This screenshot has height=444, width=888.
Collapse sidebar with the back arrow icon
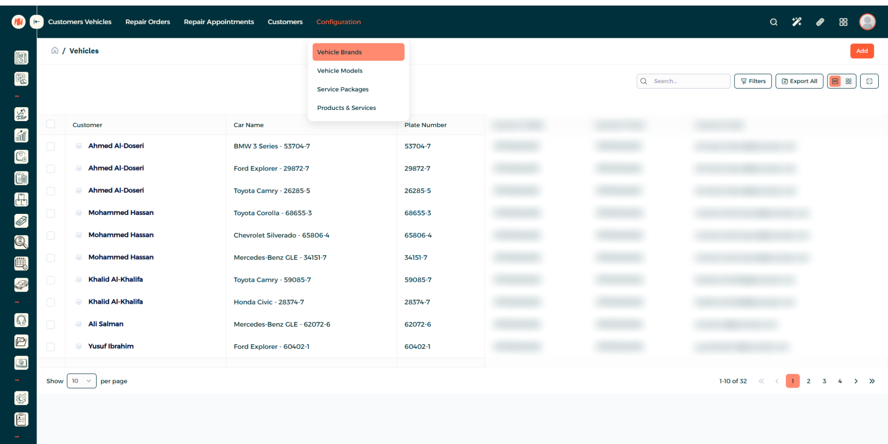coord(37,22)
